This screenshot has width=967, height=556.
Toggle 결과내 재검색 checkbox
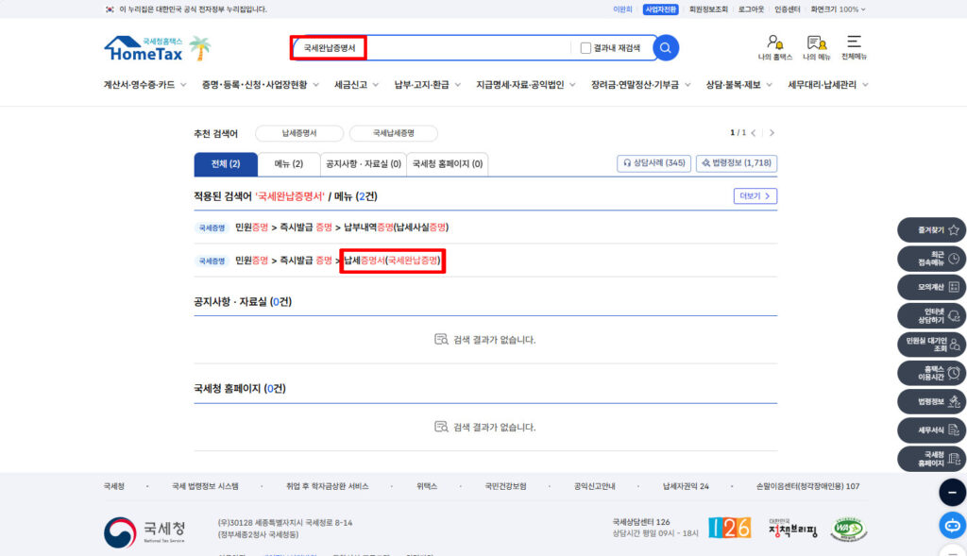pyautogui.click(x=585, y=47)
